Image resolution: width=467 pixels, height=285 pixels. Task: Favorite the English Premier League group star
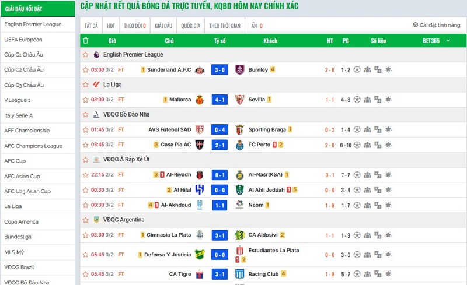click(86, 55)
